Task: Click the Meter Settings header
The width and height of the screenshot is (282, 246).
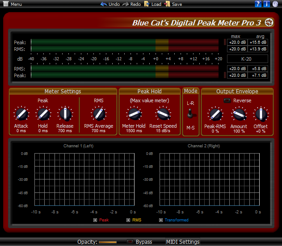Action: click(x=63, y=91)
